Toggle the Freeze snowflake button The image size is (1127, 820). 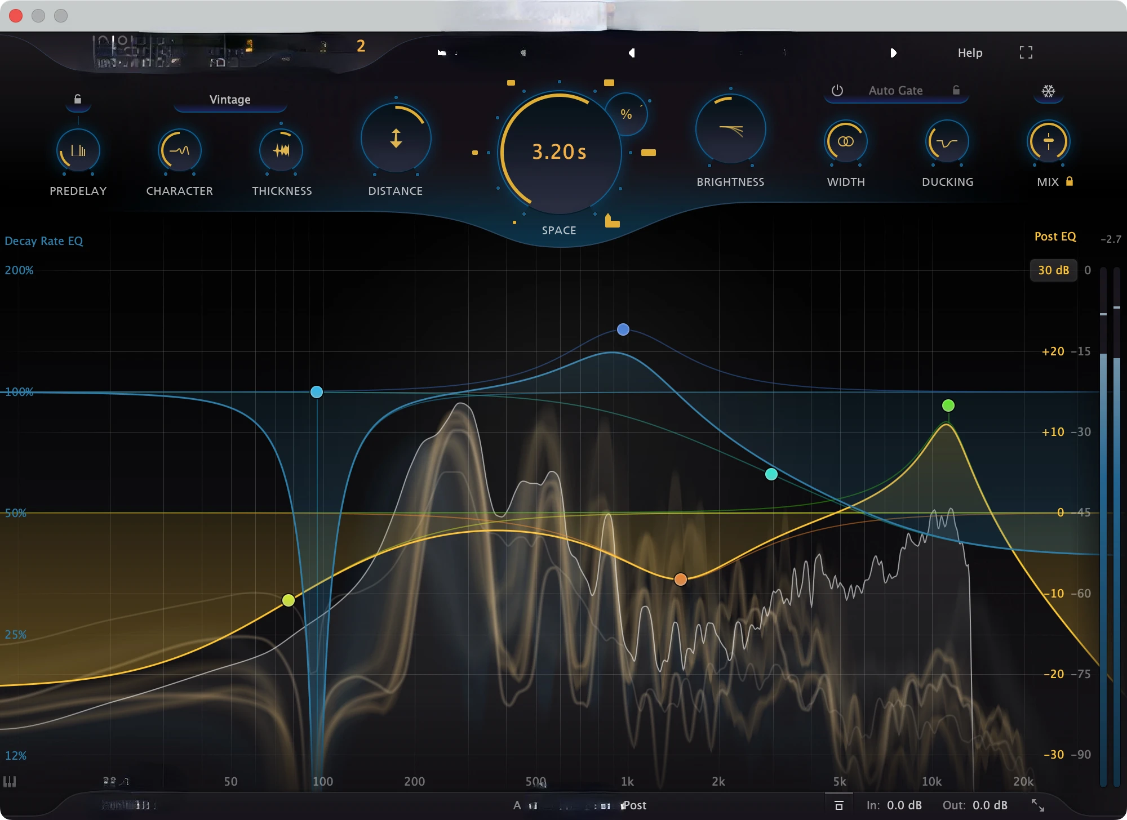[x=1048, y=91]
